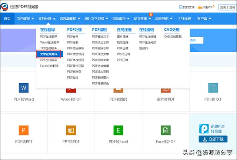The height and width of the screenshot is (160, 237).
Task: Click the PDF转Excel green E icon
Action: (118, 130)
